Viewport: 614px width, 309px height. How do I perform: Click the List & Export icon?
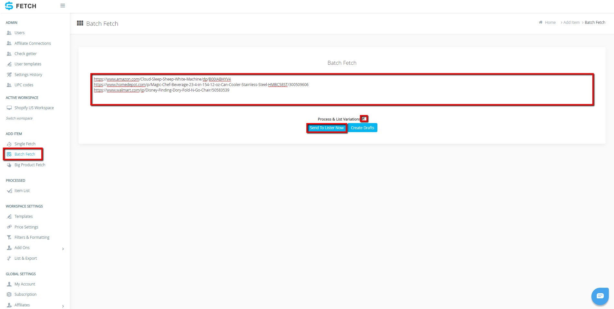[9, 258]
